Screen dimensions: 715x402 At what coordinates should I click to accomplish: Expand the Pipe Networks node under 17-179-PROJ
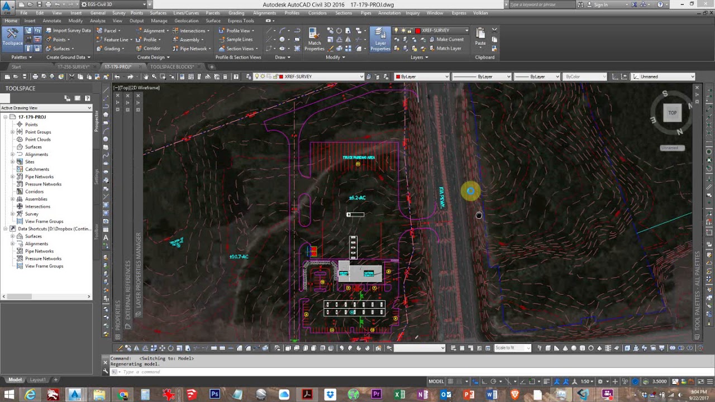[12, 177]
